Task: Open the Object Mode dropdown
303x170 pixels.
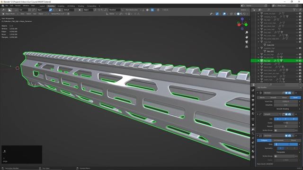Action: click(10, 14)
